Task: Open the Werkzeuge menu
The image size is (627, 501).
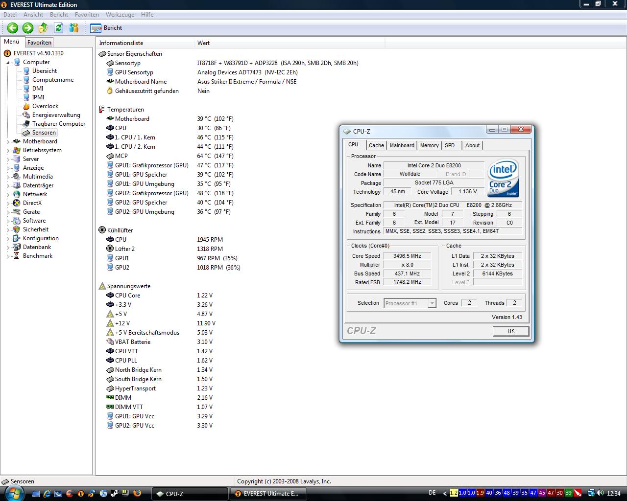Action: tap(120, 15)
